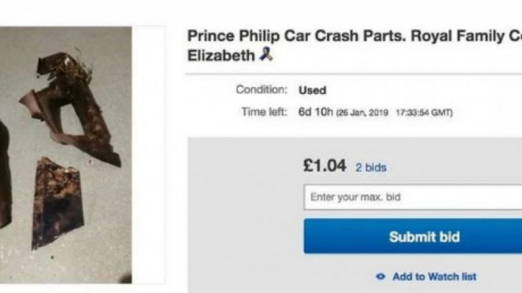Image resolution: width=522 pixels, height=293 pixels.
Task: Click the Prince Philip Car Crash Parts title
Action: tap(290, 36)
